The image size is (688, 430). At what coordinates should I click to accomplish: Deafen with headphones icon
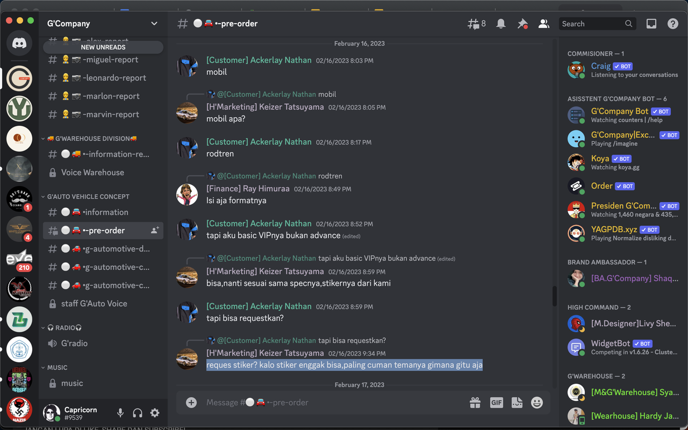(x=138, y=413)
